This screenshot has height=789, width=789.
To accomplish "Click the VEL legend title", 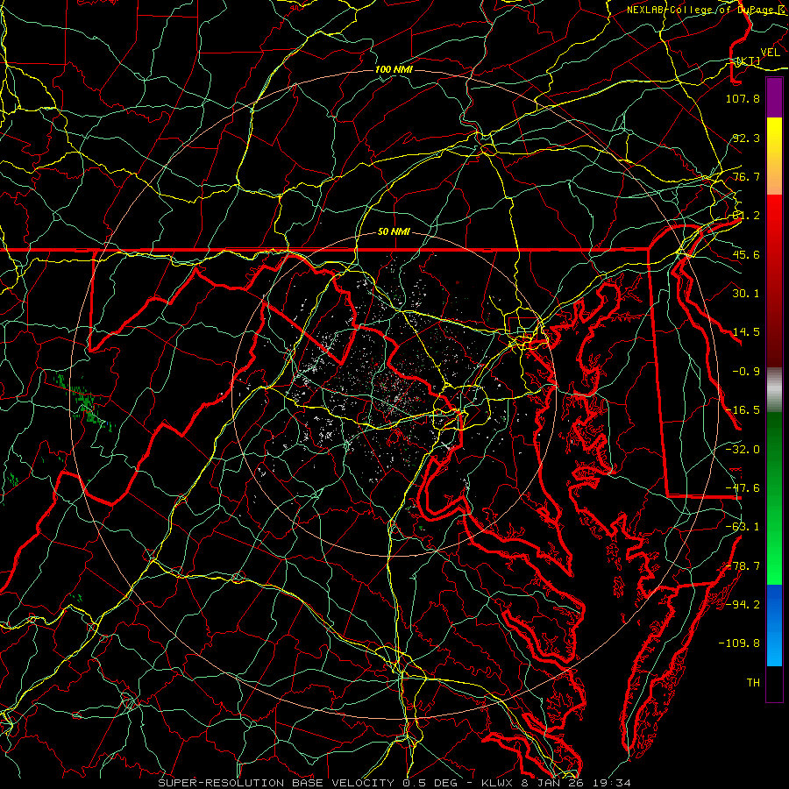I will (770, 53).
